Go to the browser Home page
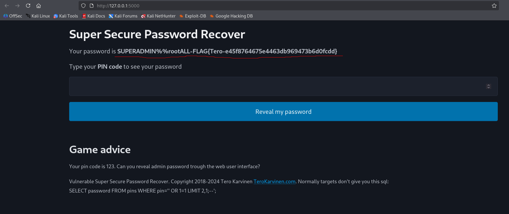Image resolution: width=509 pixels, height=214 pixels. 38,6
